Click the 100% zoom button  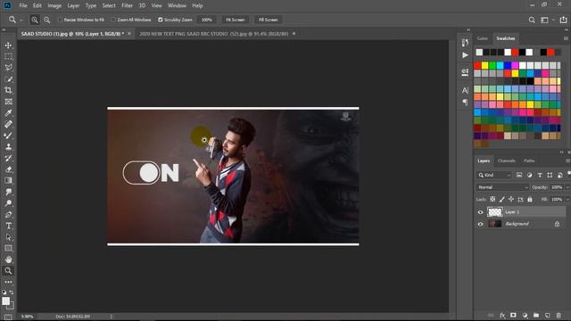point(206,20)
